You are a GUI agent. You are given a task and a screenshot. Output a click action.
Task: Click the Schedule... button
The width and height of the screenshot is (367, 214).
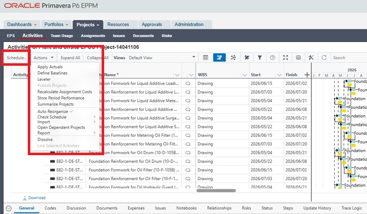pyautogui.click(x=16, y=58)
